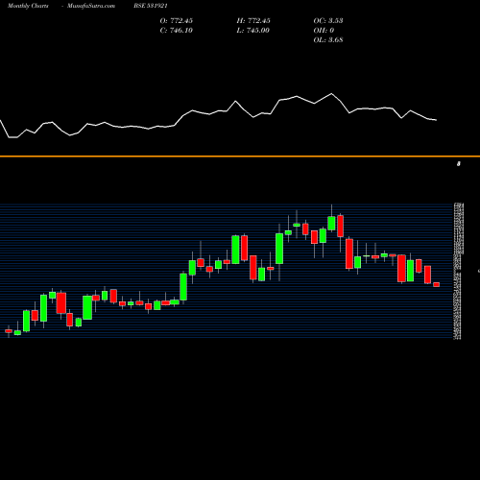This screenshot has width=480, height=480.
Task: Click the 'OL: 3.68' reading
Action: pyautogui.click(x=328, y=40)
